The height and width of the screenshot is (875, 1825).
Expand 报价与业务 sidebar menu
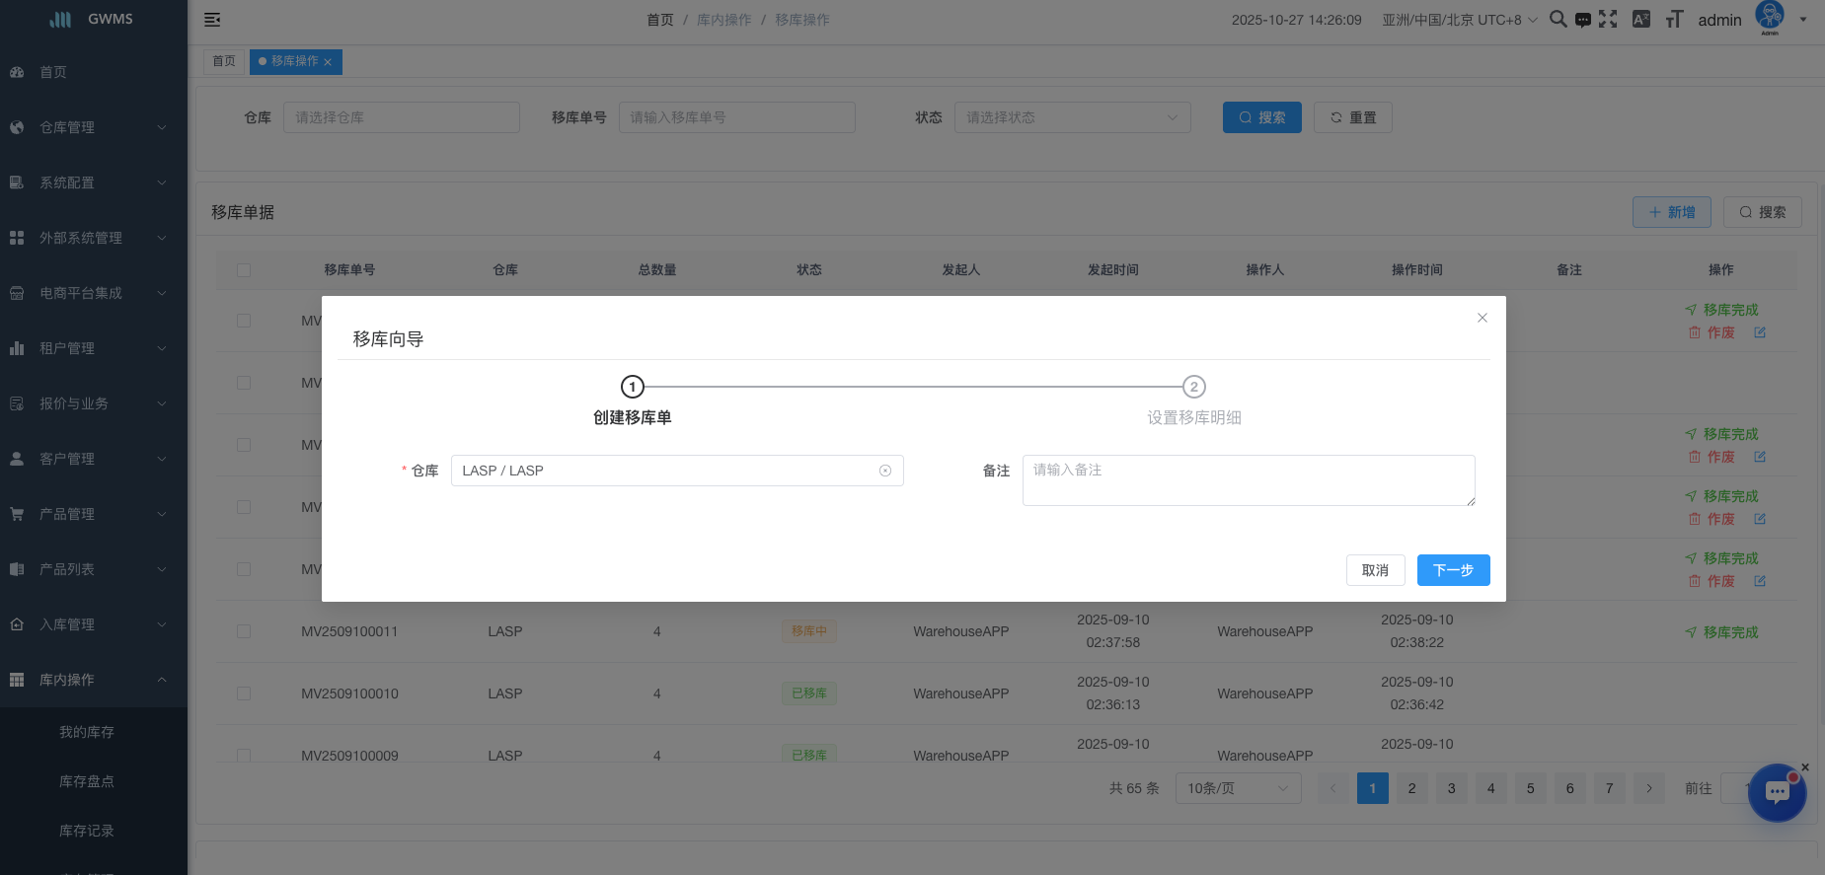tap(94, 403)
